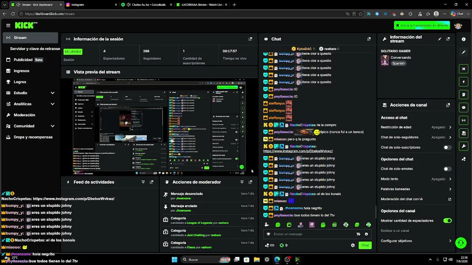Toggle the stream preview widget in right rail
The image size is (472, 265).
pyautogui.click(x=464, y=69)
